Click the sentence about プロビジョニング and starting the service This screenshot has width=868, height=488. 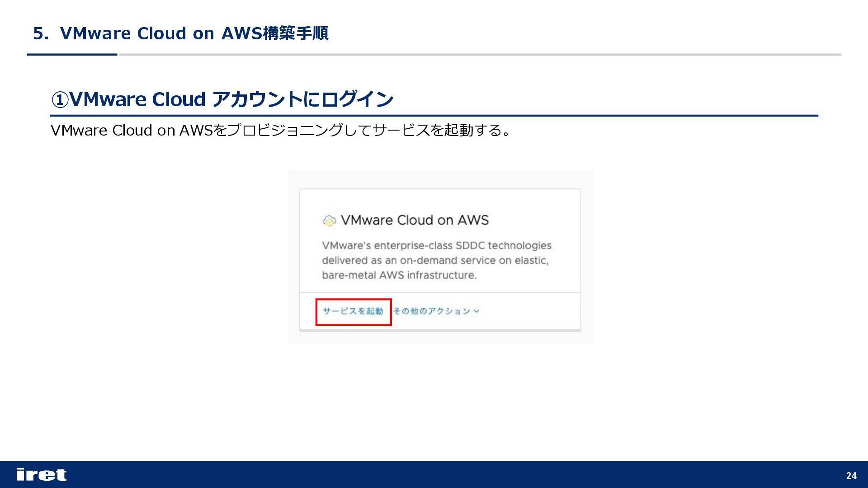click(x=280, y=130)
